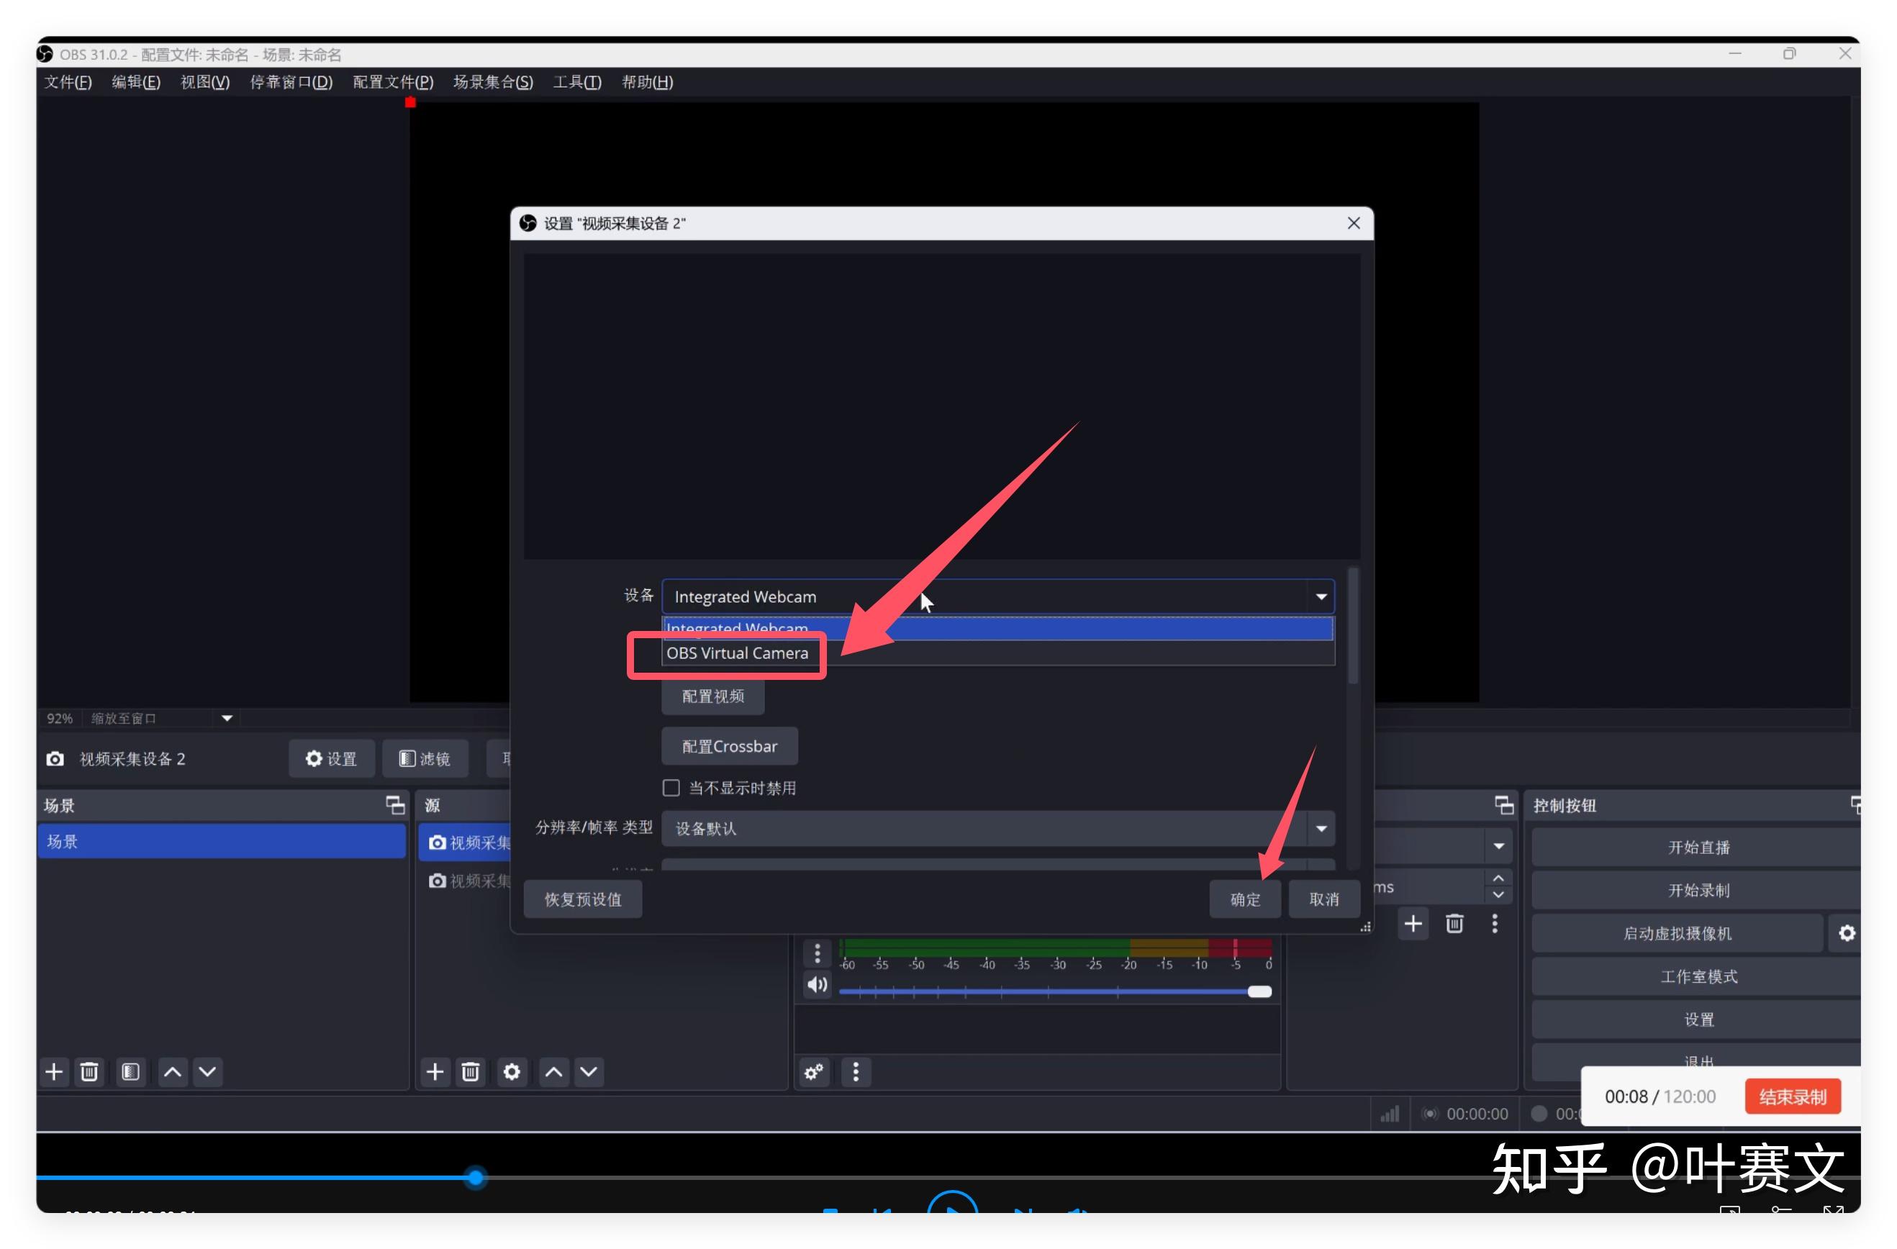Click 恢复预设值 defaults button
Viewport: 1897px width, 1249px height.
583,900
